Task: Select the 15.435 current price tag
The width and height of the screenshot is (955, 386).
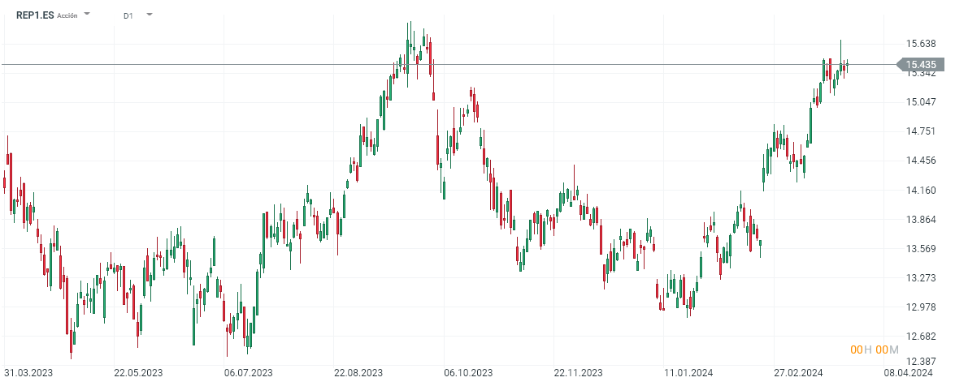Action: pos(920,65)
